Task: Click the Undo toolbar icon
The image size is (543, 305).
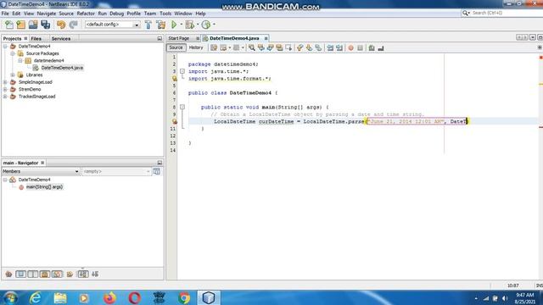Action: [61, 25]
